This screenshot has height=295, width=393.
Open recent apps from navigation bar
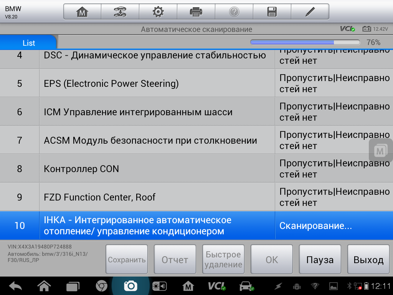pos(73,286)
